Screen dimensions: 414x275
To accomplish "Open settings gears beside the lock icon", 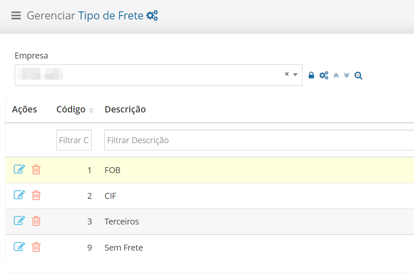I will click(x=324, y=75).
